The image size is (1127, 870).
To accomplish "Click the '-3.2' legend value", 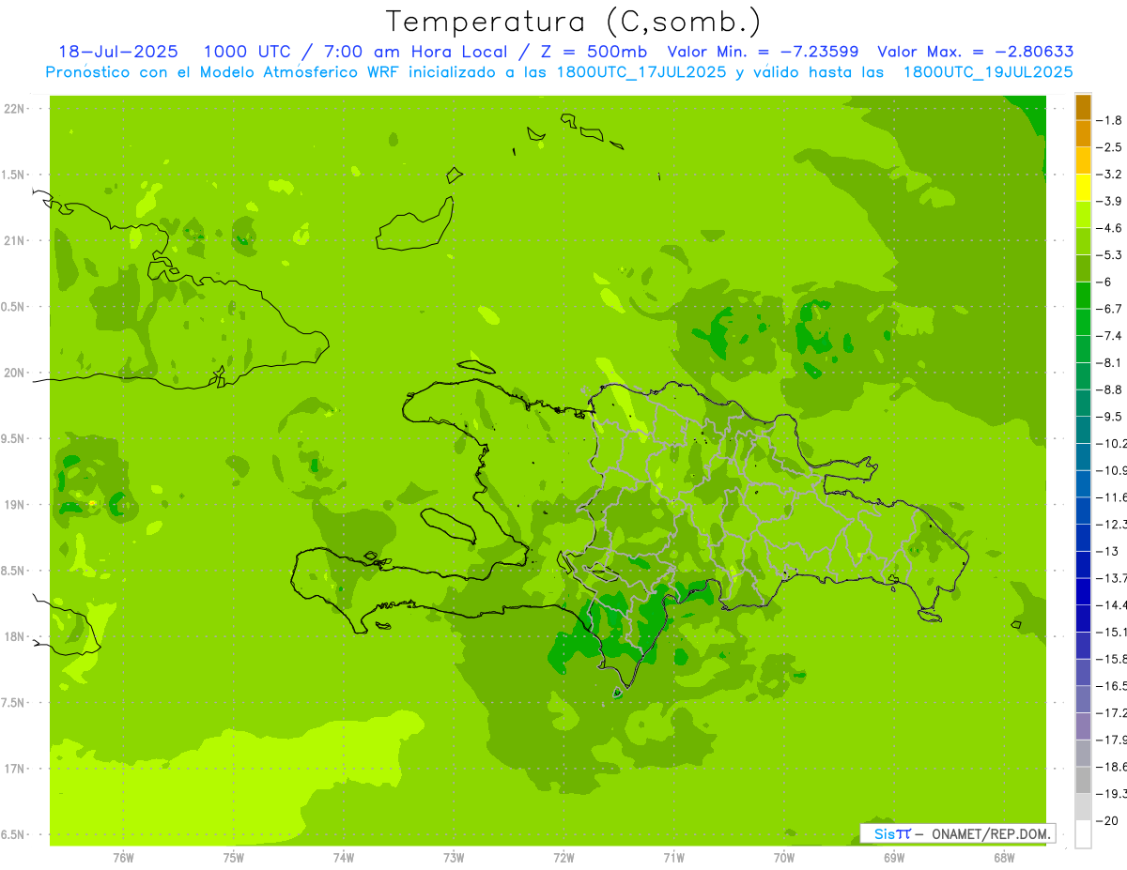I will [1110, 175].
